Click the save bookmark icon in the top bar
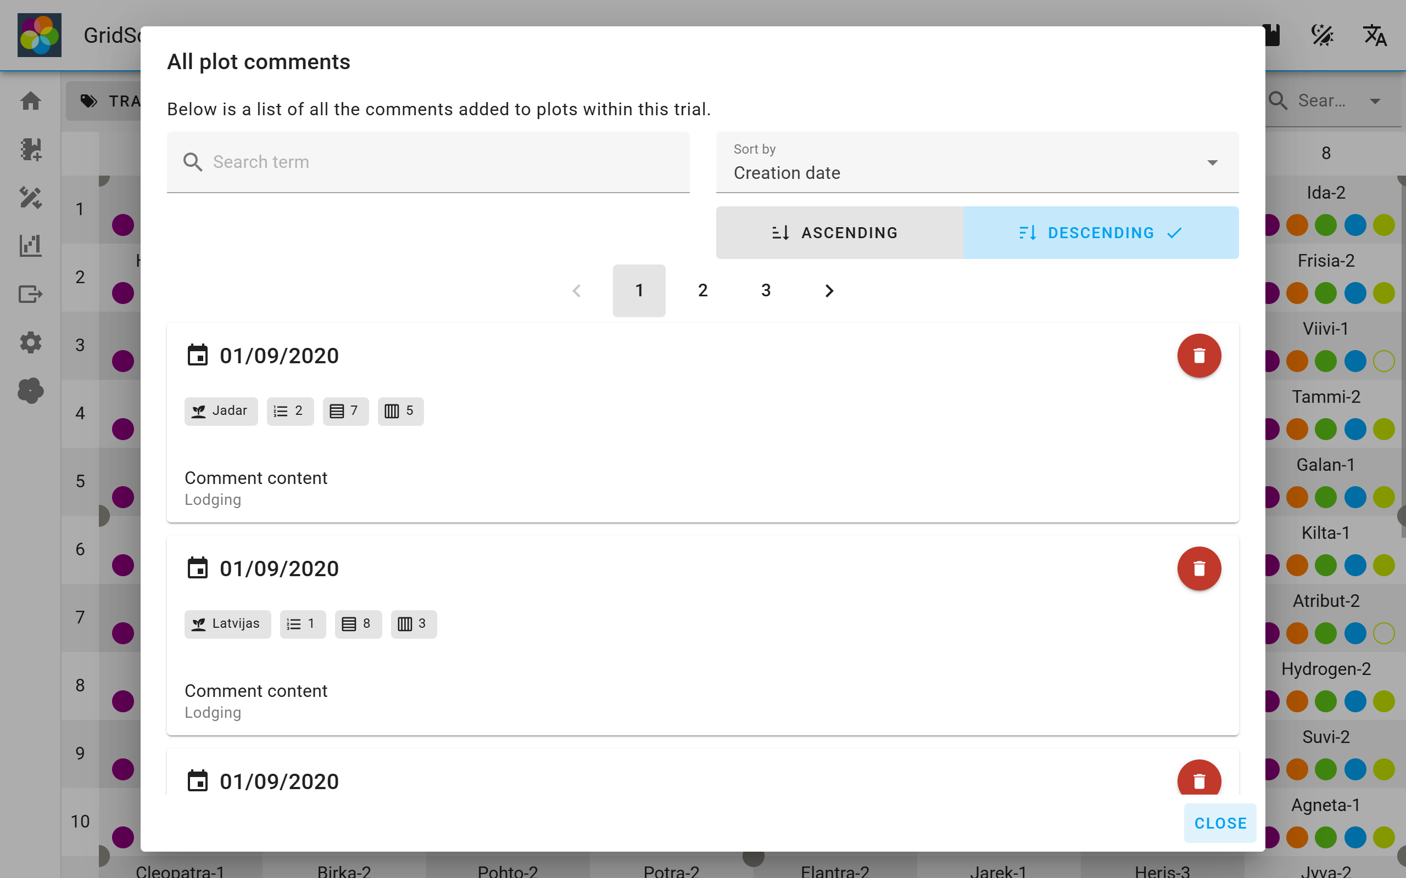Screen dimensions: 1406x878 1271,35
